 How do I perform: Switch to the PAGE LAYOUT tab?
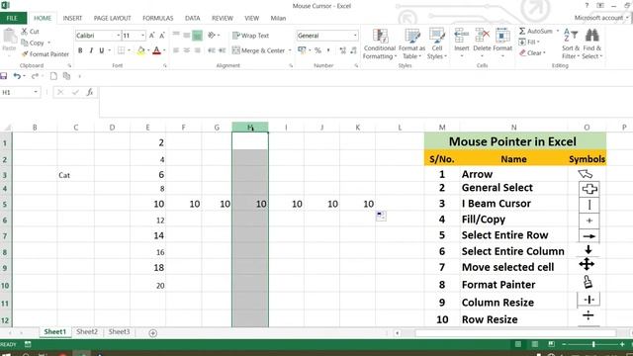112,18
